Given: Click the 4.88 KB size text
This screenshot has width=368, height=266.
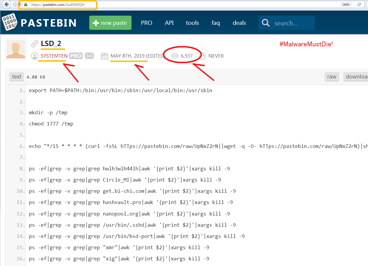Looking at the screenshot, I should coord(36,77).
